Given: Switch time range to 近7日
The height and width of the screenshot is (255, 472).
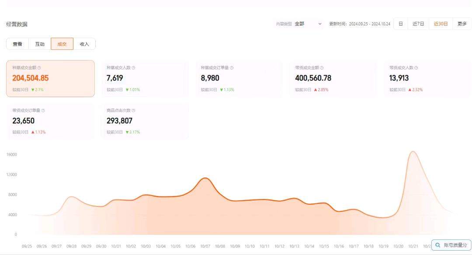Looking at the screenshot, I should pos(418,24).
